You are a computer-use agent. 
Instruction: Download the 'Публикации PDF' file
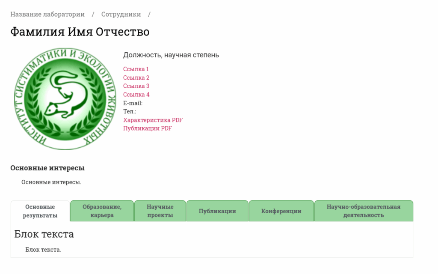[x=148, y=128]
